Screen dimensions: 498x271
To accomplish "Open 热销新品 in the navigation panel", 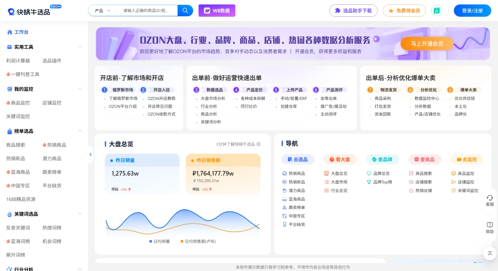I will pyautogui.click(x=294, y=182).
